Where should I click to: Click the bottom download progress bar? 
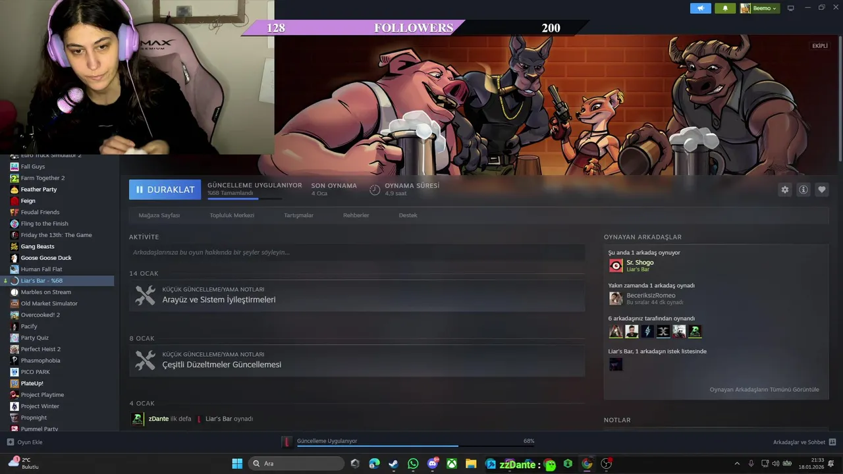(416, 446)
